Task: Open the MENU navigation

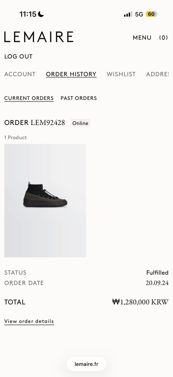Action: coord(142,38)
